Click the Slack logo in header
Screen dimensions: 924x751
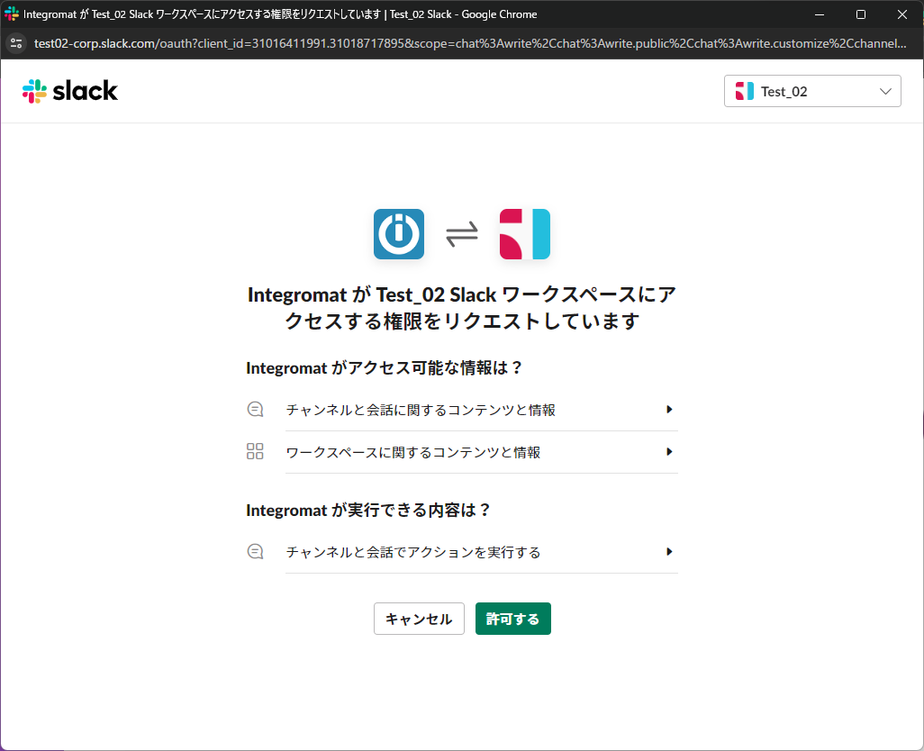(69, 91)
